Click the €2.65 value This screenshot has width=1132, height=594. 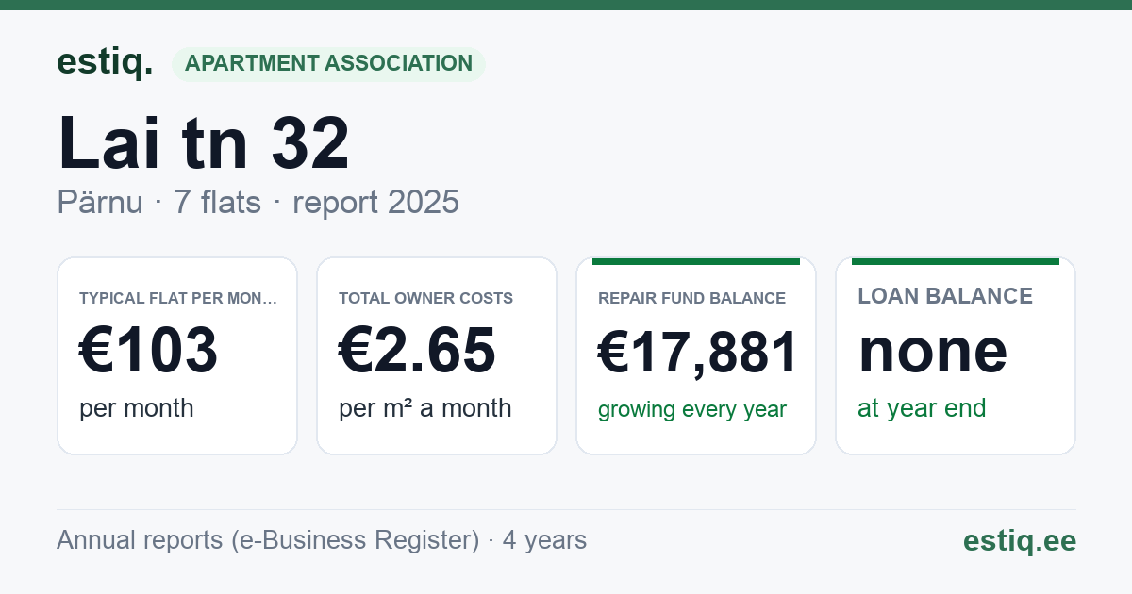click(x=417, y=351)
